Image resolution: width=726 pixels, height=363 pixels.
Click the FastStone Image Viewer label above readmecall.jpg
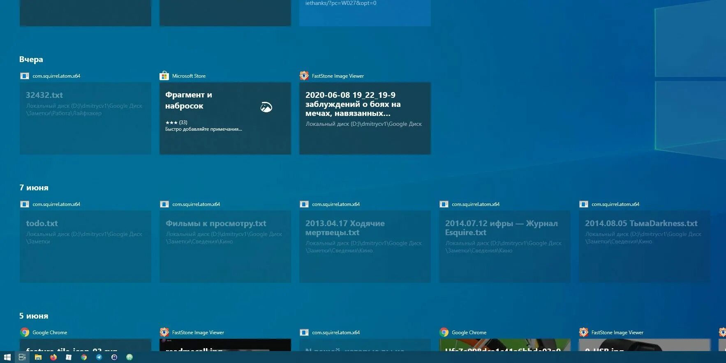pyautogui.click(x=198, y=333)
